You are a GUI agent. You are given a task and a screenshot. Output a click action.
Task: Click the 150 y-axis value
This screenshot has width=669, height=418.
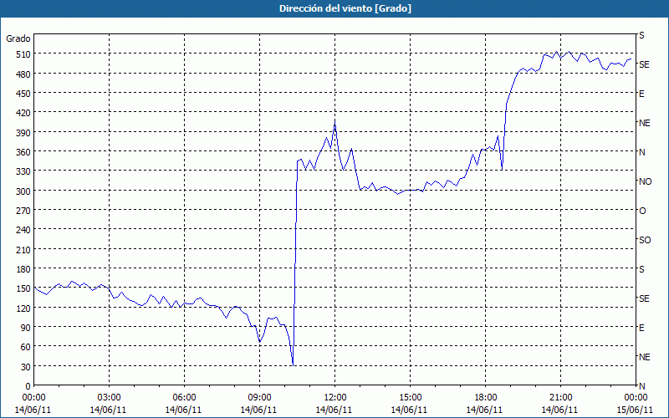pyautogui.click(x=24, y=288)
